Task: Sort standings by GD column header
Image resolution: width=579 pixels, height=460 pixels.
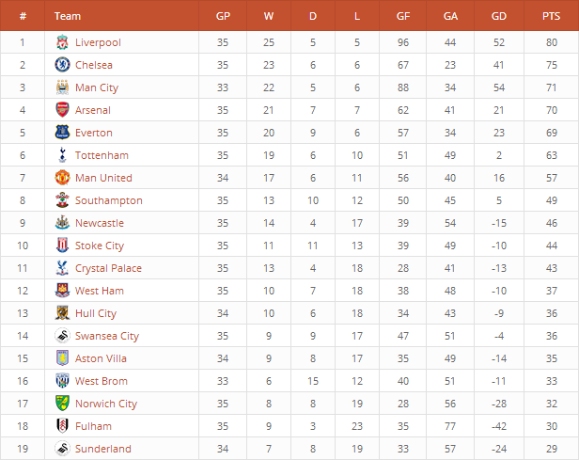Action: (x=499, y=16)
